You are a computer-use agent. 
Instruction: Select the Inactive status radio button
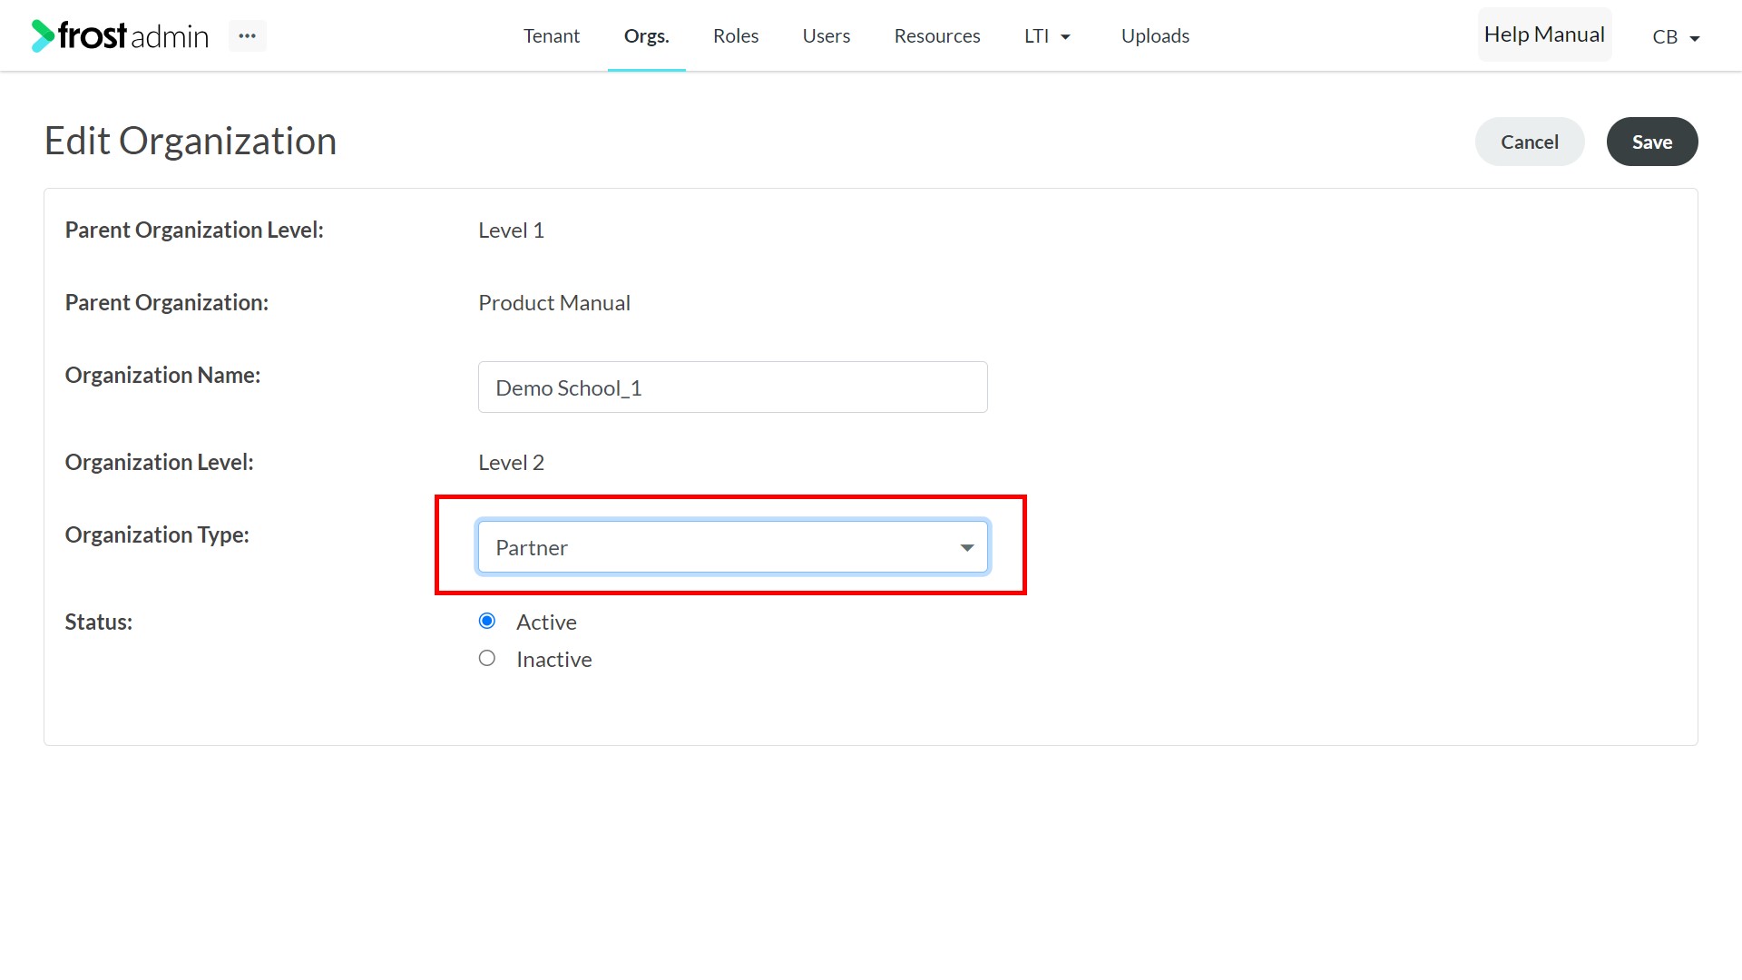click(487, 658)
